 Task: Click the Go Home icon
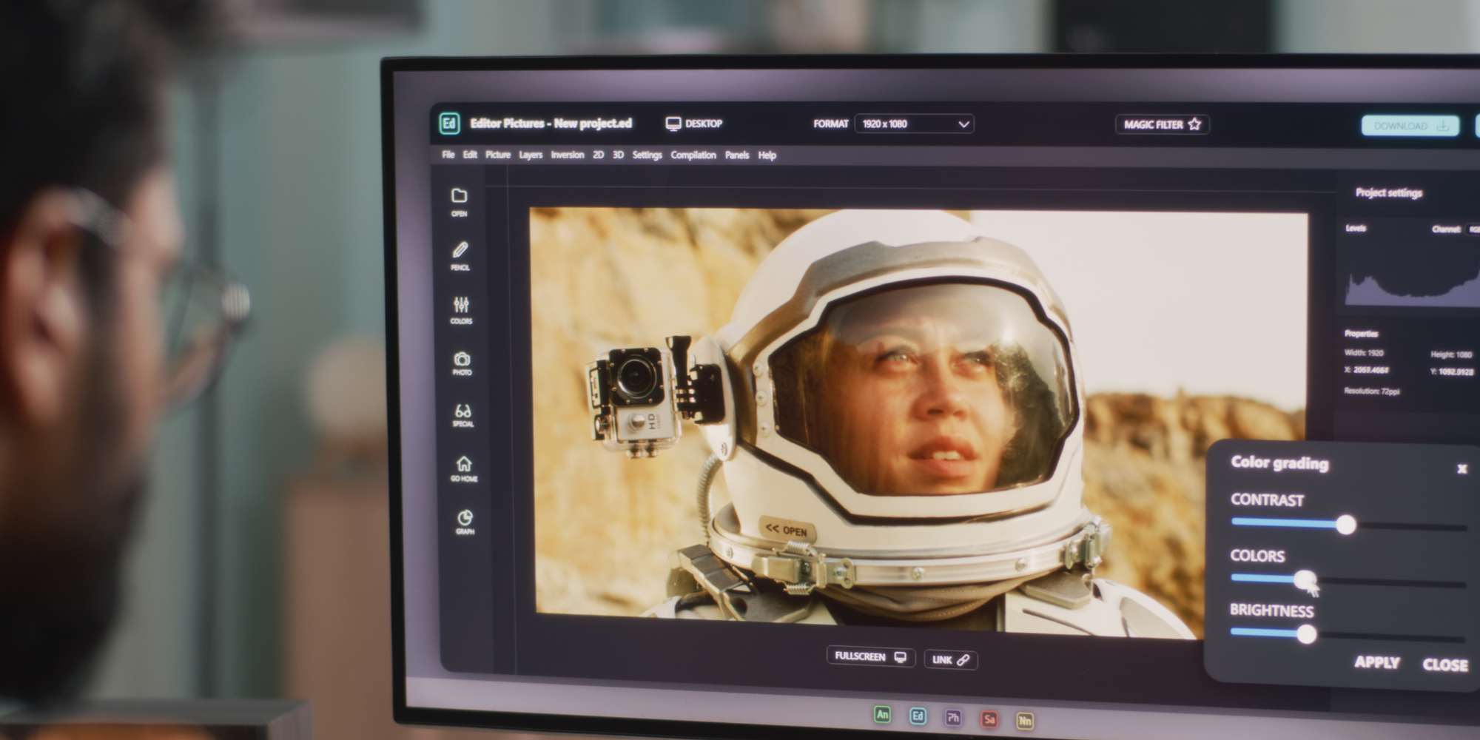pos(464,468)
